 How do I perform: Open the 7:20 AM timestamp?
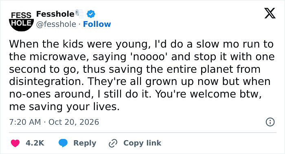tap(25, 122)
